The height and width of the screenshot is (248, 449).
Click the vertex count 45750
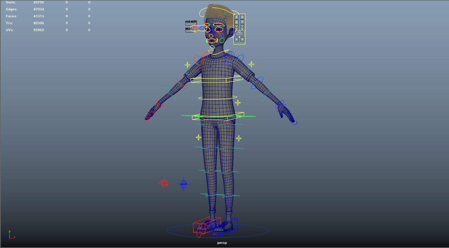(39, 2)
